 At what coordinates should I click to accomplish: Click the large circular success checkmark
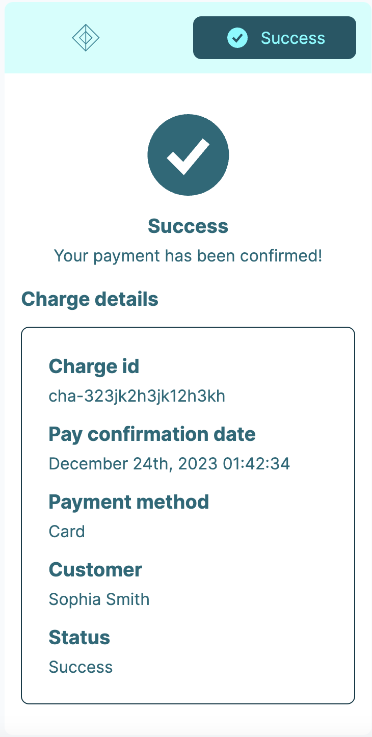[188, 154]
